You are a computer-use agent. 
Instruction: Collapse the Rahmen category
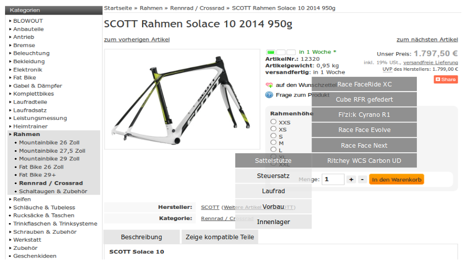26,135
